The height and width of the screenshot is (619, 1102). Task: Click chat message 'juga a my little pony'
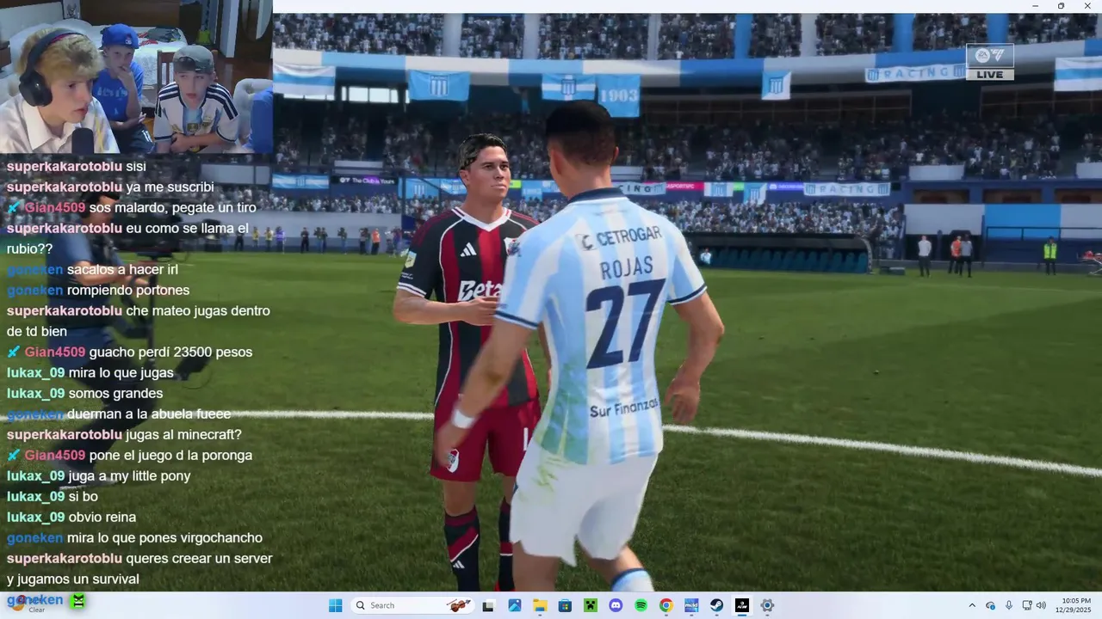click(x=129, y=475)
